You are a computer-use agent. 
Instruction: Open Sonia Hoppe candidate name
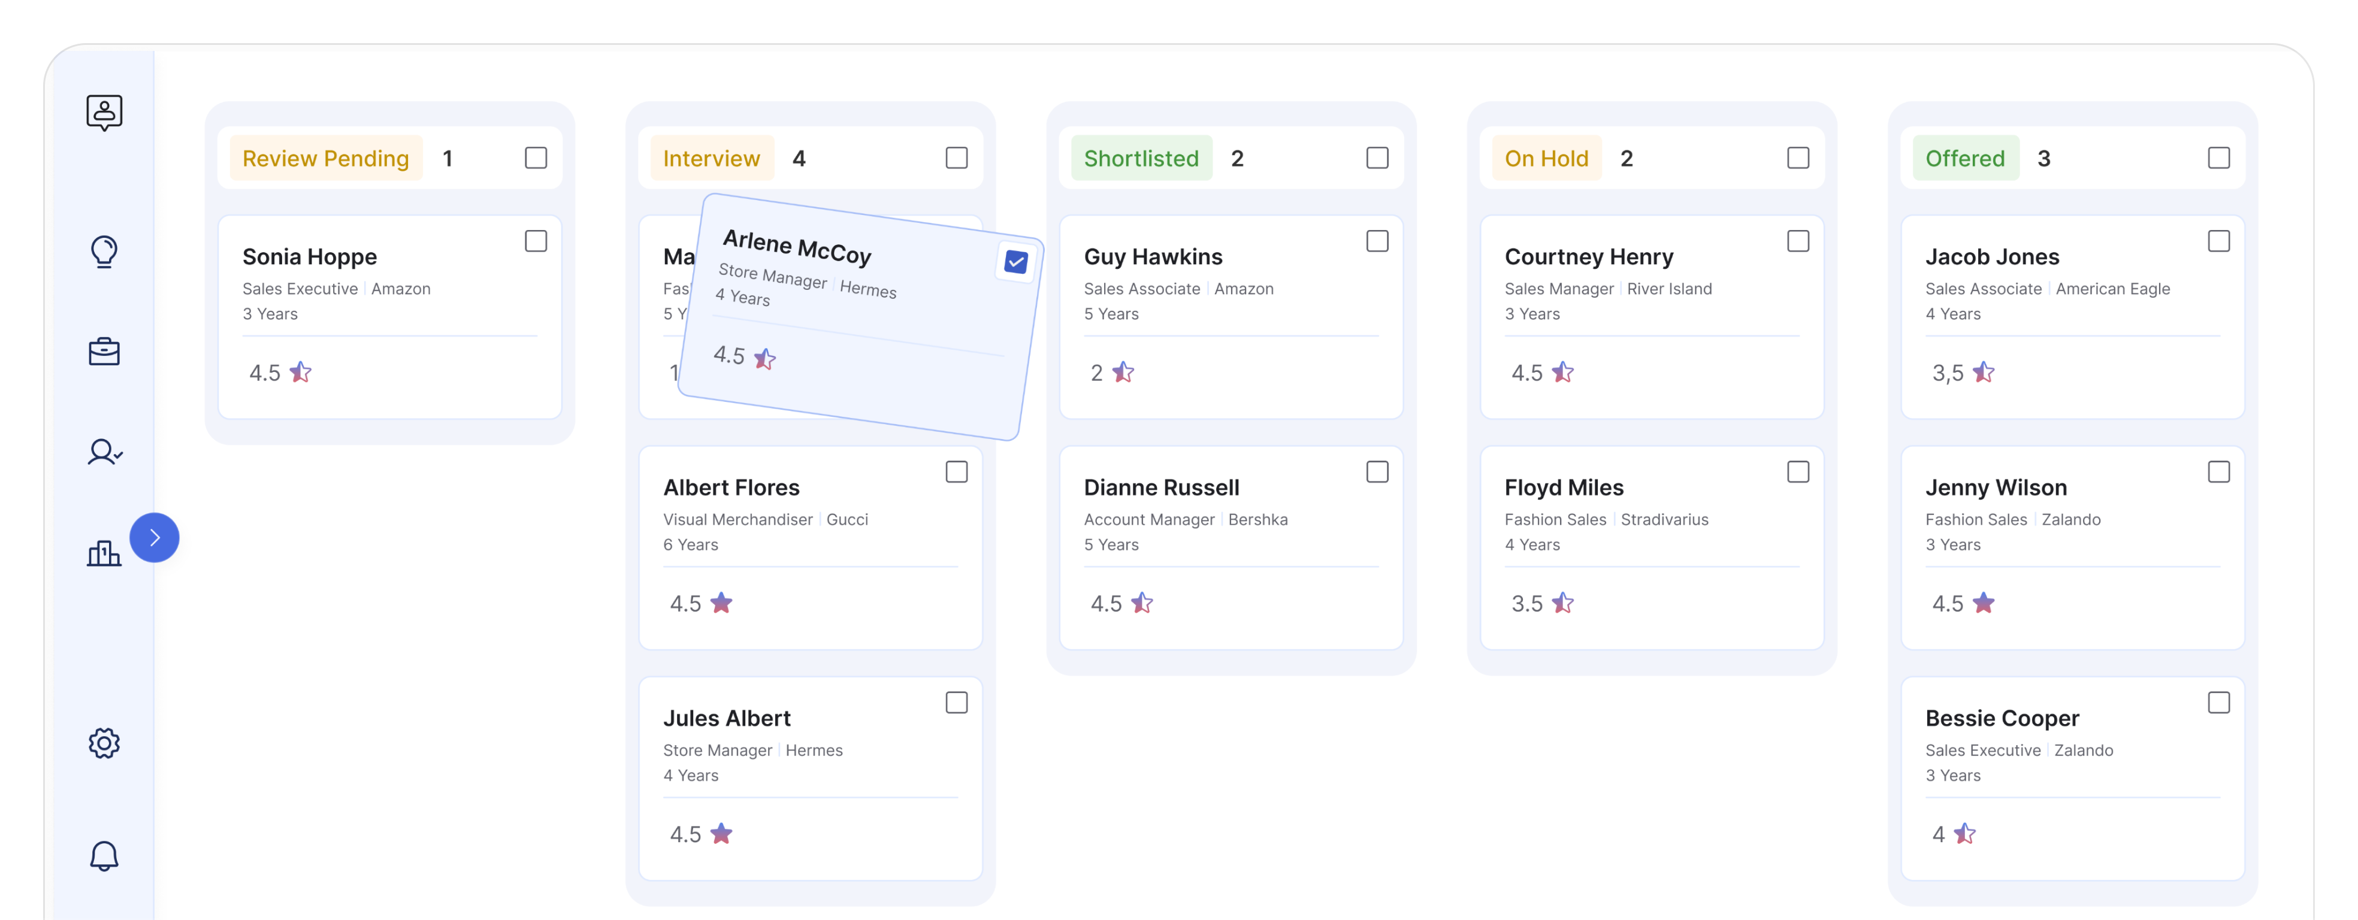pyautogui.click(x=309, y=257)
